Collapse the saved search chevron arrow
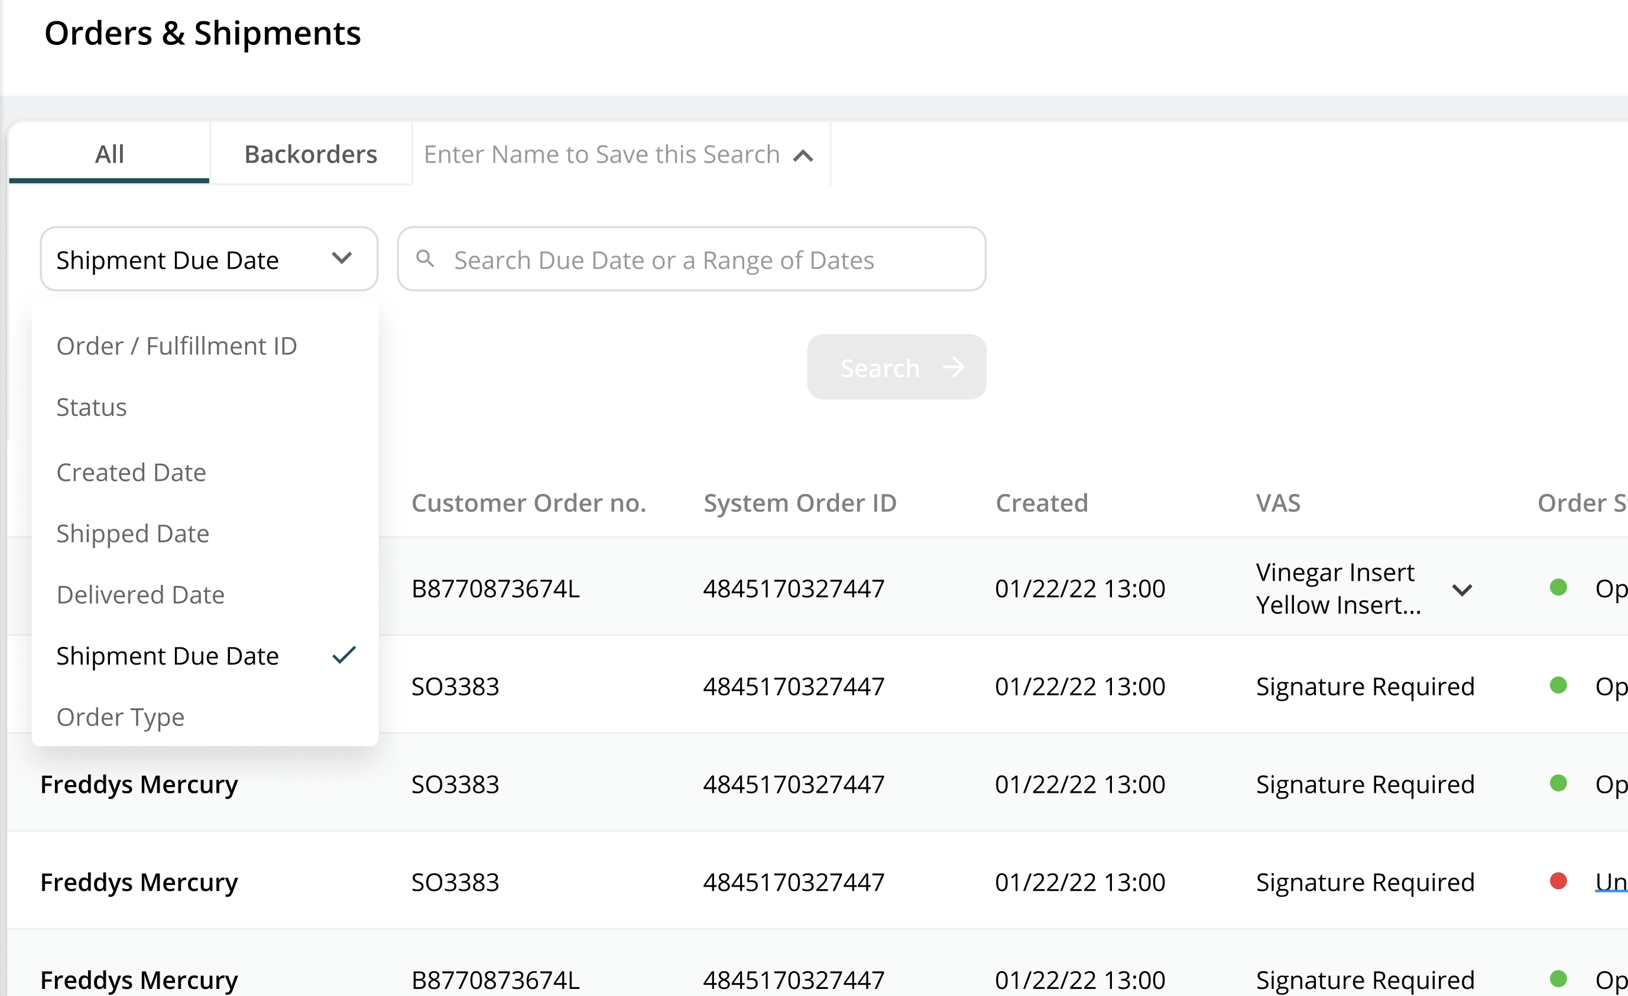The image size is (1628, 996). pos(803,156)
